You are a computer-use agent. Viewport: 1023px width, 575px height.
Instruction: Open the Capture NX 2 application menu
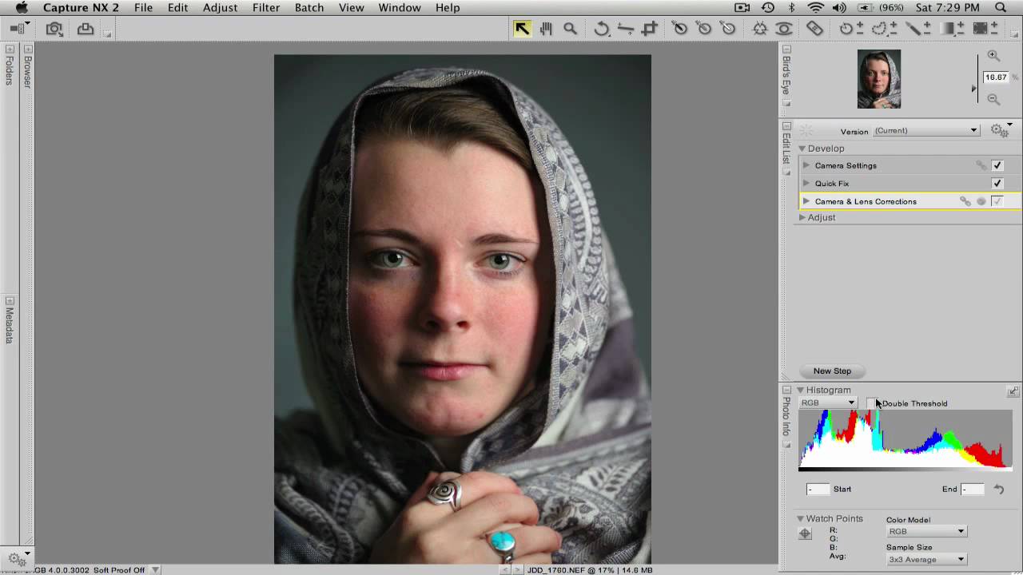pos(81,8)
